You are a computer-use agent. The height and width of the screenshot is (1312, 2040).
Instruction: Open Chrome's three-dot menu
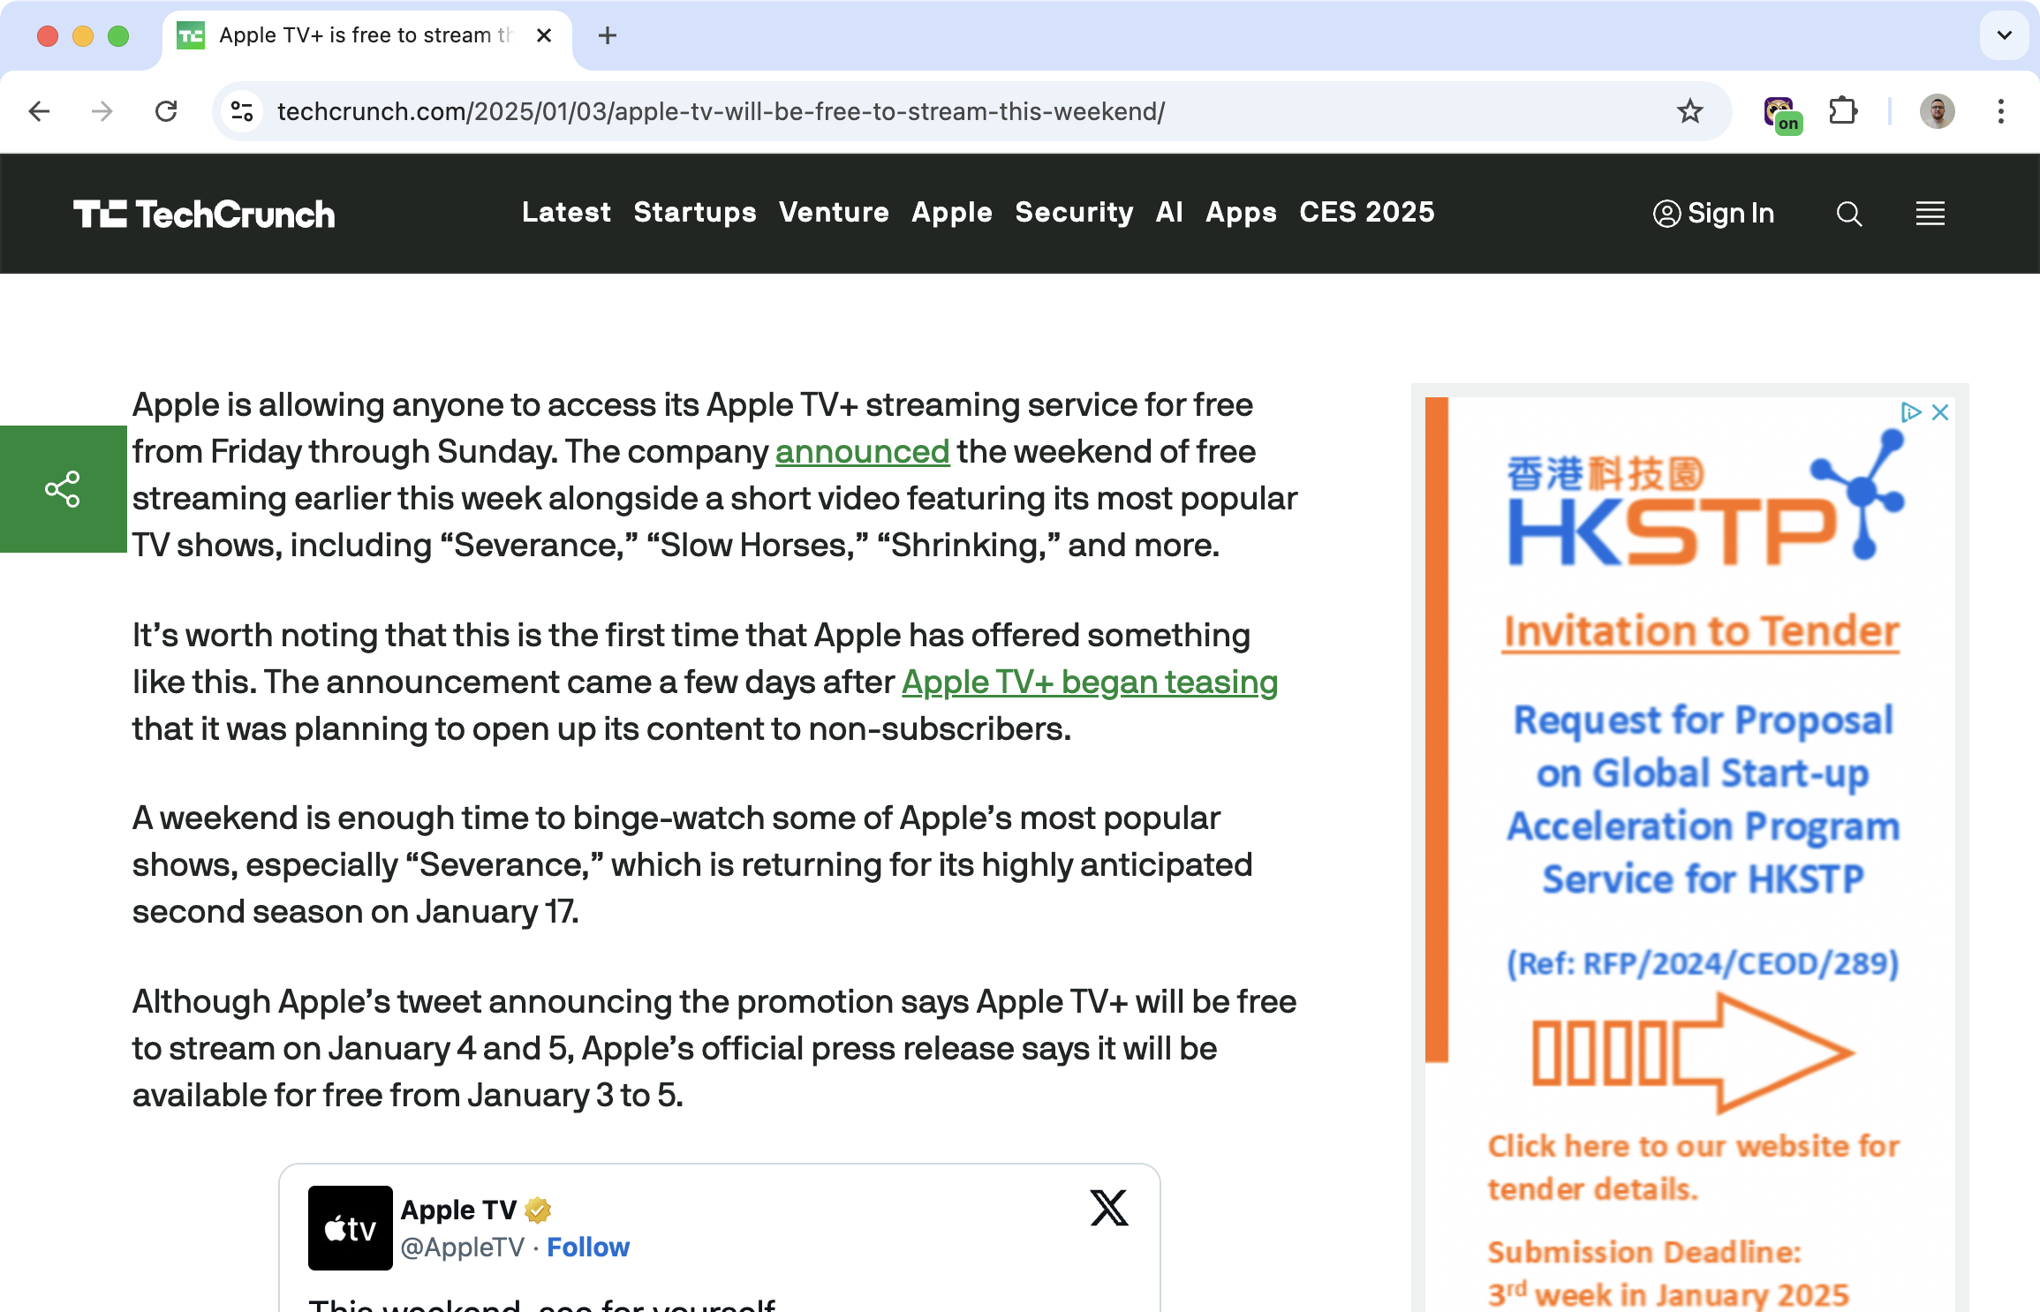tap(2000, 111)
